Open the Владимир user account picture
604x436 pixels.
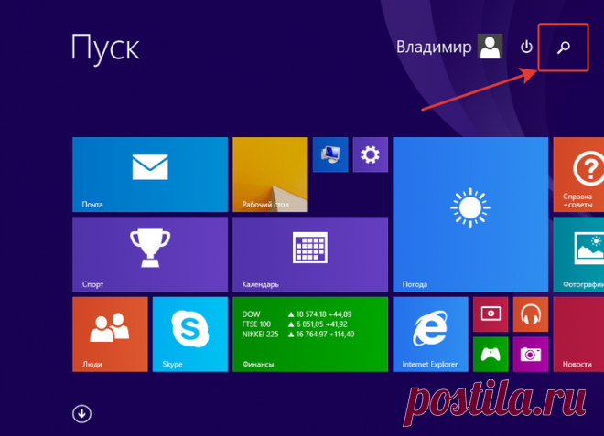[x=490, y=47]
